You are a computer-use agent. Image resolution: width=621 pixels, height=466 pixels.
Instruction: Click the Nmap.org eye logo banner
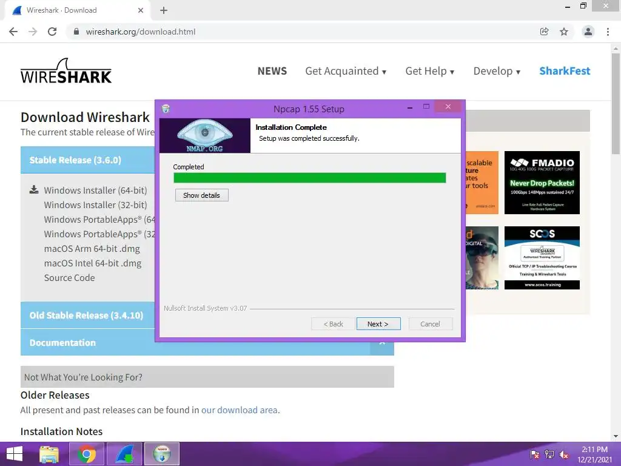(x=205, y=135)
